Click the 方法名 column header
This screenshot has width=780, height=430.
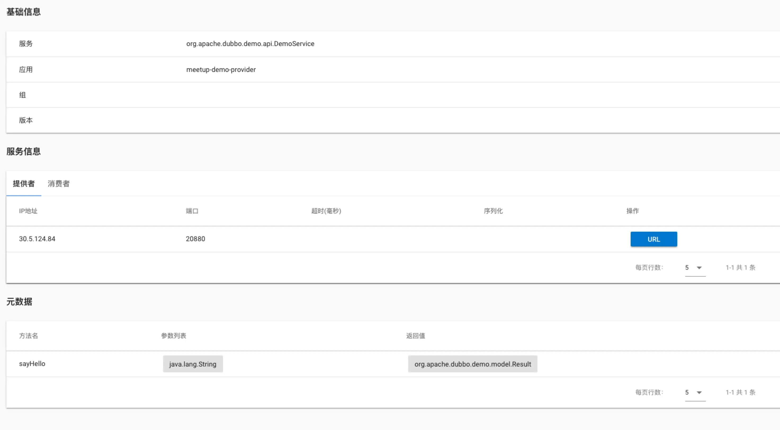[x=29, y=336]
